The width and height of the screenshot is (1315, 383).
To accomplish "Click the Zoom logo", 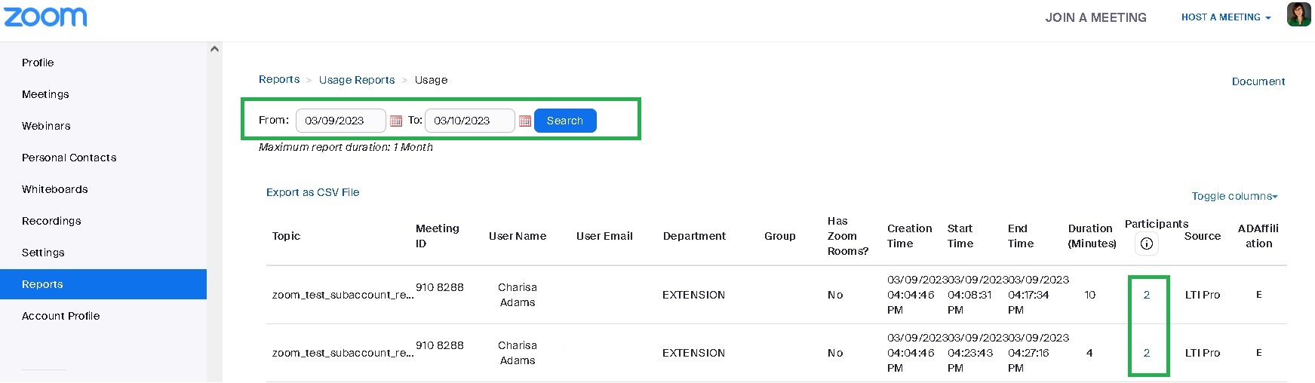I will click(45, 17).
